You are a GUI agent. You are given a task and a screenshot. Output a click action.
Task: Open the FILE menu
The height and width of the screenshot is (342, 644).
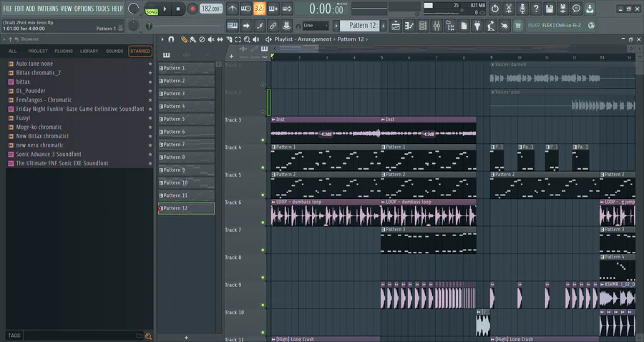7,9
